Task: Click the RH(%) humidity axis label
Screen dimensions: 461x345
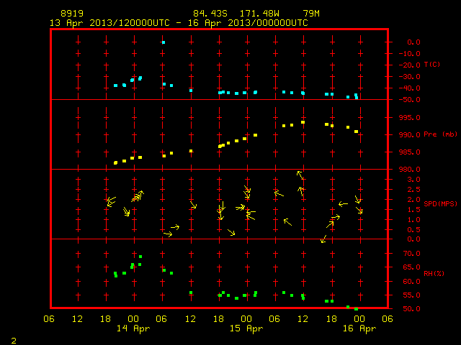Action: click(434, 273)
